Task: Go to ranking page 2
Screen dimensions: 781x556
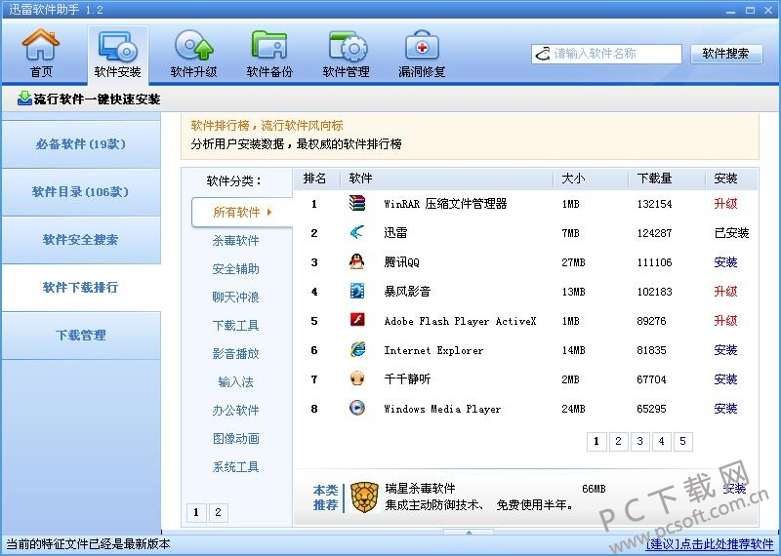Action: (618, 442)
